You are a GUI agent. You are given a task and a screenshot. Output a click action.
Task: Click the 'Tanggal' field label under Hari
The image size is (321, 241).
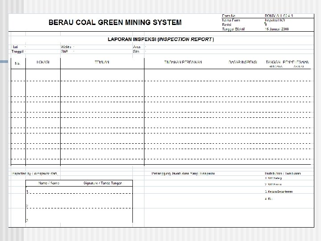17,52
